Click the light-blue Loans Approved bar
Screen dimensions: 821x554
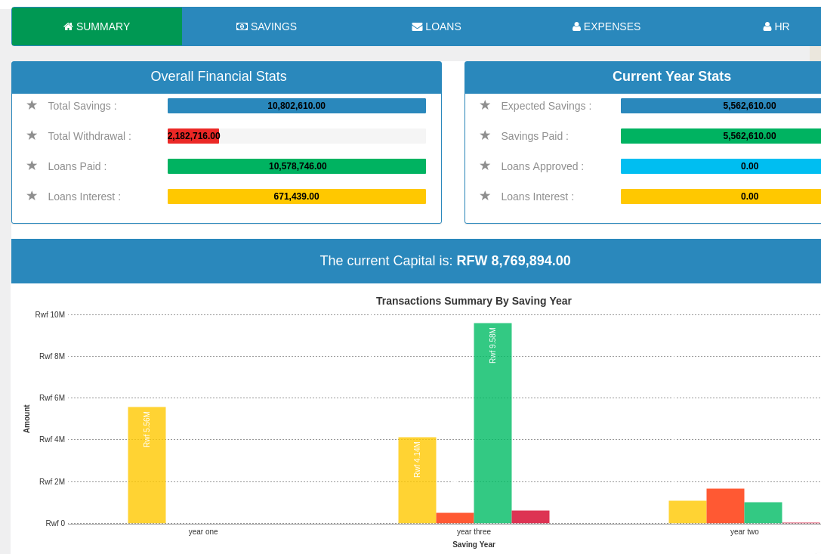click(721, 166)
